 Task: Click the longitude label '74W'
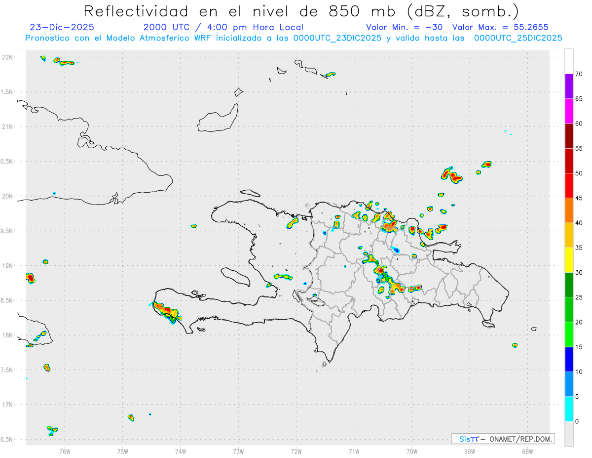[181, 451]
